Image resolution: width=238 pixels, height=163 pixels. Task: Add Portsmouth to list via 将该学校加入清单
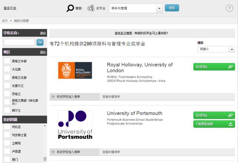[74, 152]
